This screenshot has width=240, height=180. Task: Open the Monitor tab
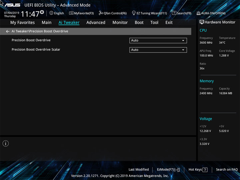coord(120,23)
